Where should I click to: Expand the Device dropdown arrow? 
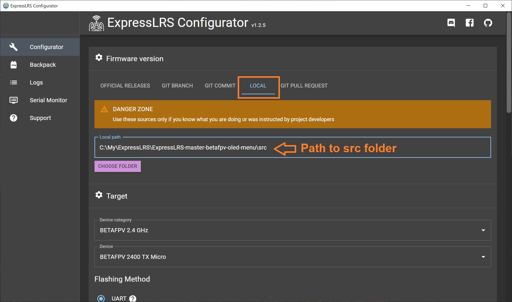483,257
